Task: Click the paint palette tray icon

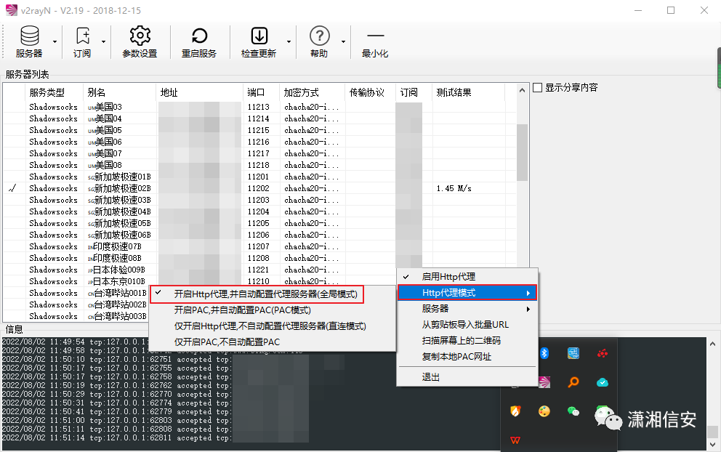Action: coord(544,411)
